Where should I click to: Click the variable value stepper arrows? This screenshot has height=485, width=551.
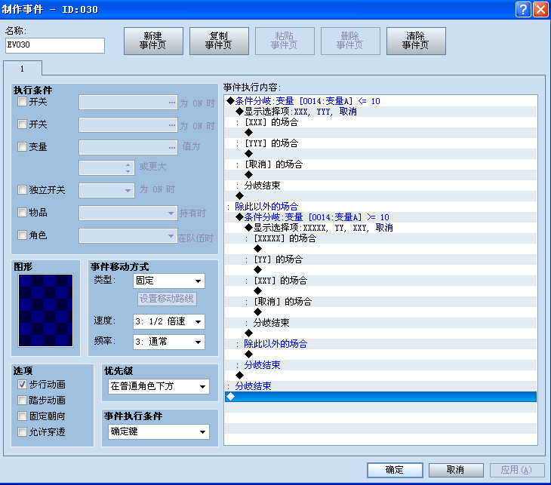[x=128, y=168]
